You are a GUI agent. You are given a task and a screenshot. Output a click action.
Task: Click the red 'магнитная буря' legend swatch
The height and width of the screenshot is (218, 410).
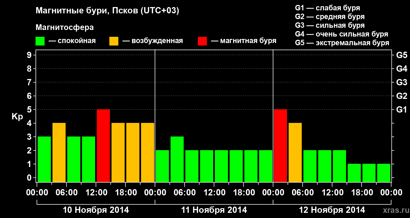click(202, 41)
